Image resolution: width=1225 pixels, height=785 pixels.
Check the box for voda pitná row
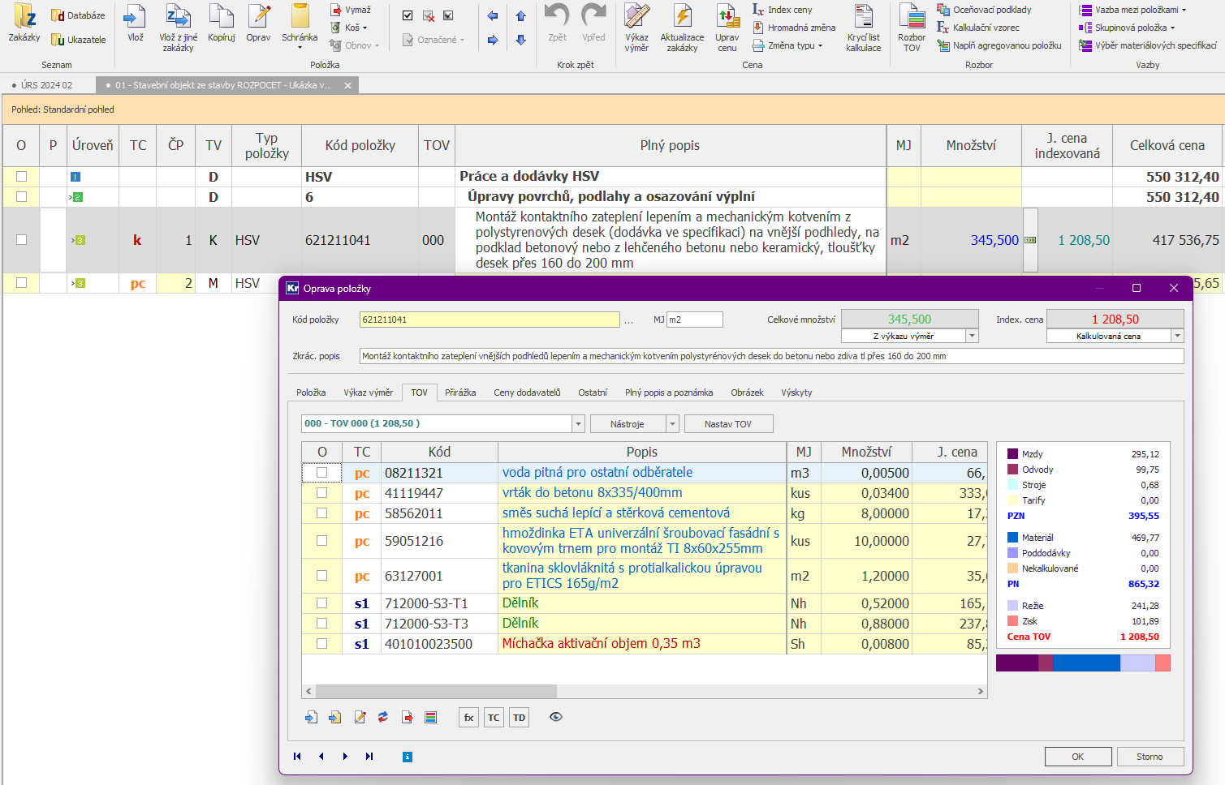[322, 473]
